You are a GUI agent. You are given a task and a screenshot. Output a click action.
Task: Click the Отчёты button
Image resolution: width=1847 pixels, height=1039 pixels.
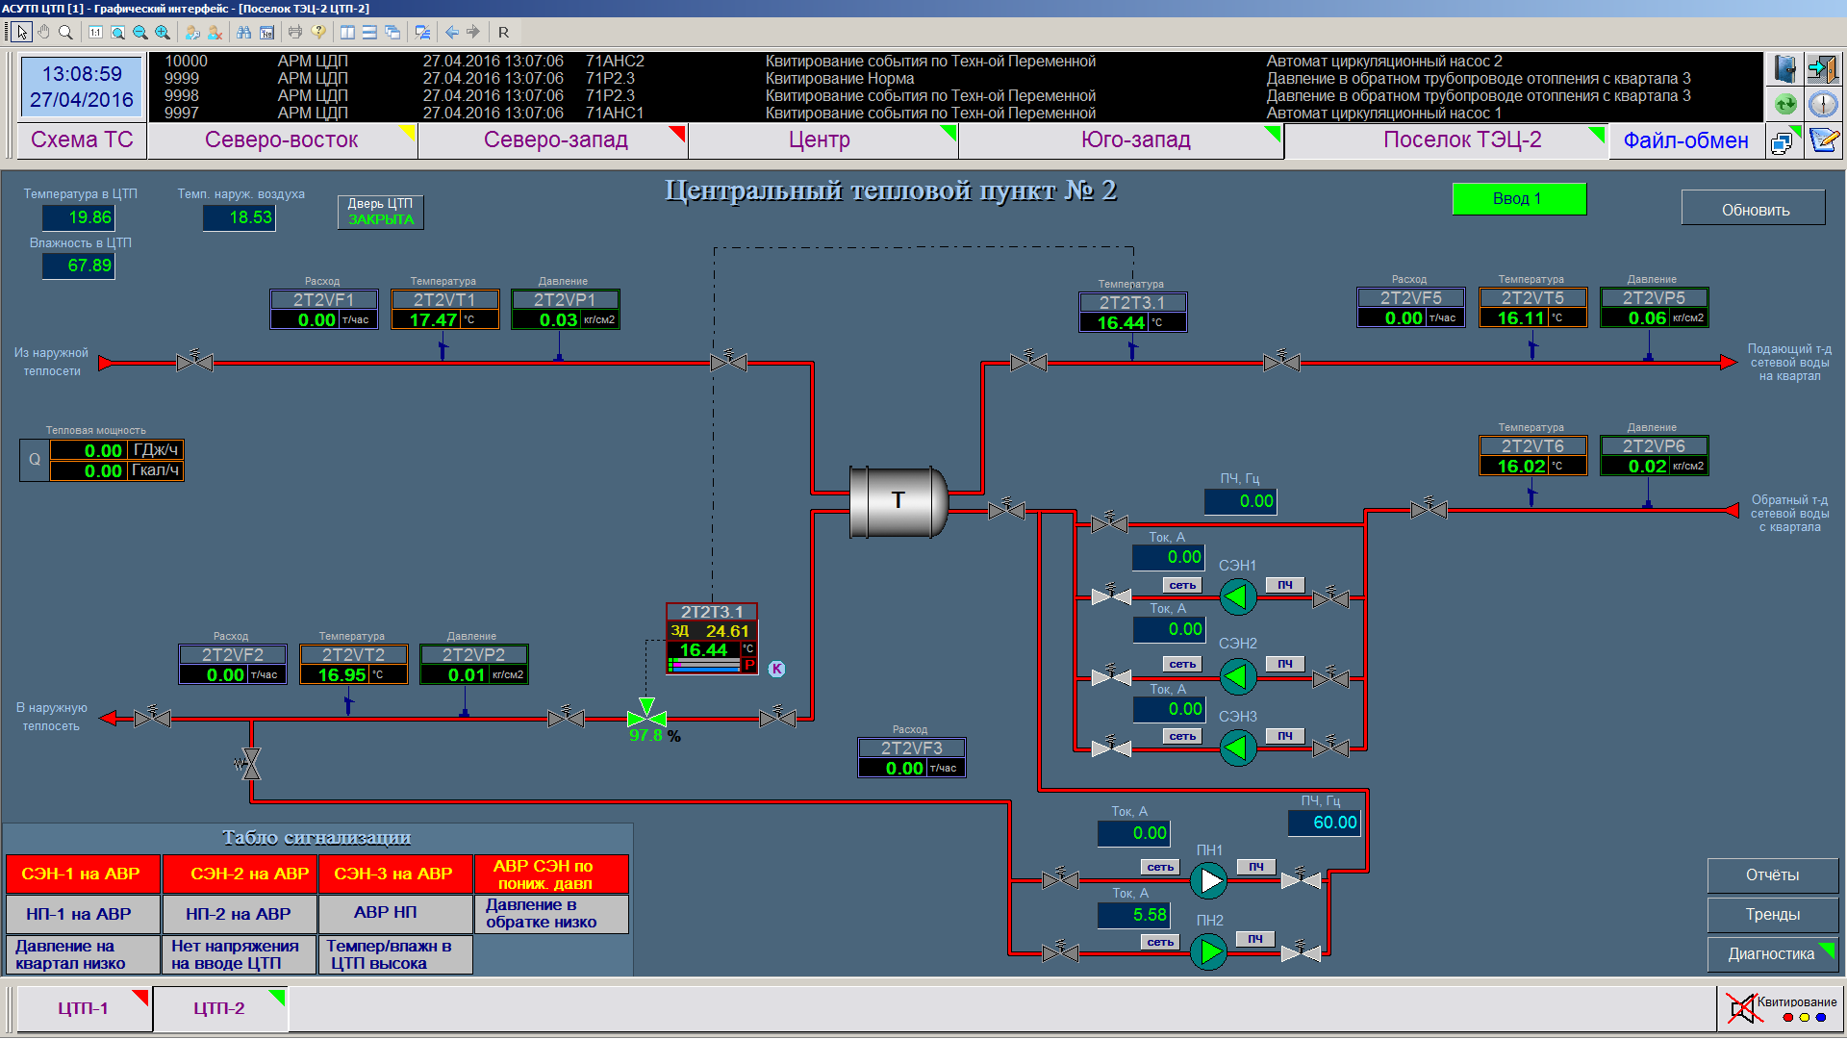point(1772,874)
